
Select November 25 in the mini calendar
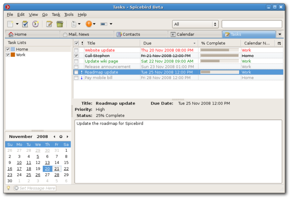[29, 175]
